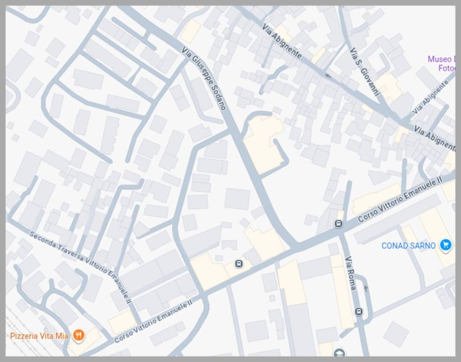Screen dimensions: 461x362
Task: Click the CONAD SARNO shopping cart pin
Action: click(446, 245)
